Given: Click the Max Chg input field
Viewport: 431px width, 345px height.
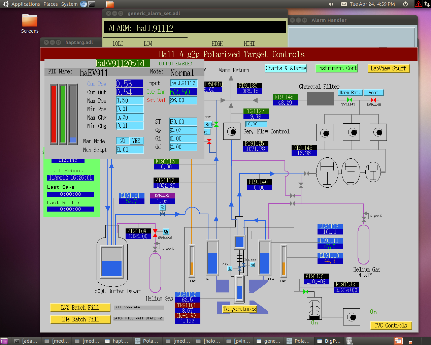Looking at the screenshot, I should click(130, 118).
